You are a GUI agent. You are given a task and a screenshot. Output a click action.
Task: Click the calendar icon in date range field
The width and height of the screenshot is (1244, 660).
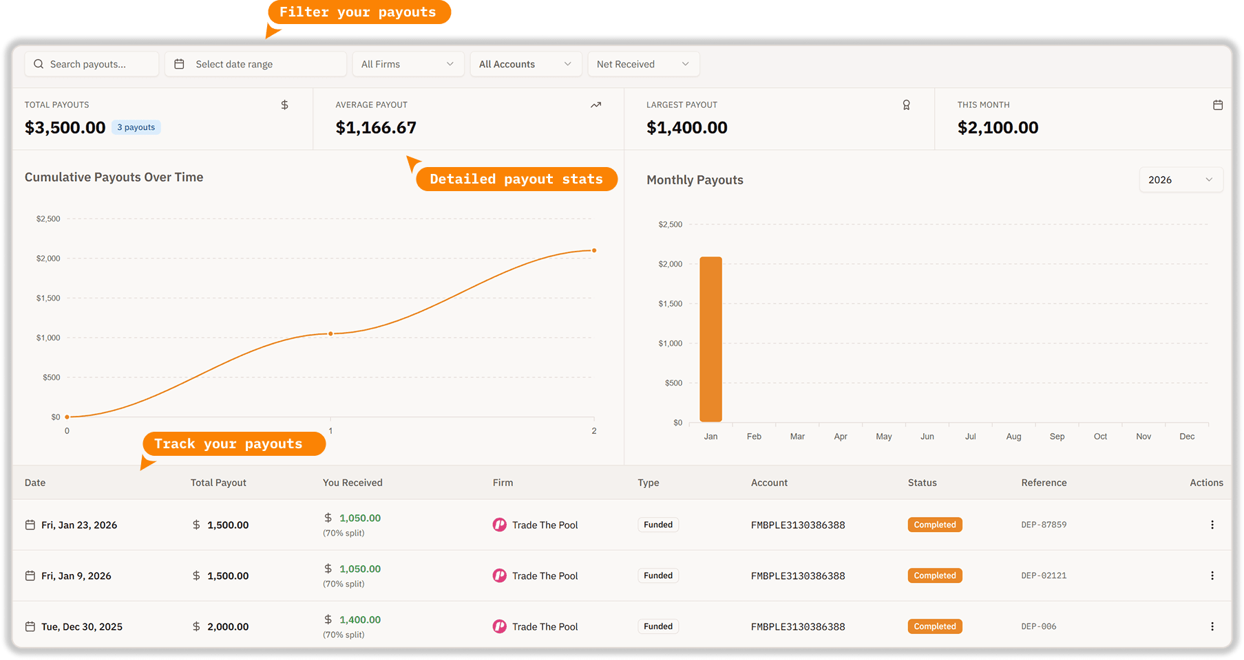point(179,64)
